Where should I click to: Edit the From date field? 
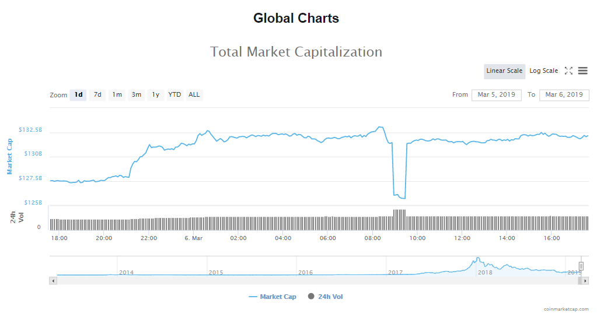pos(496,95)
